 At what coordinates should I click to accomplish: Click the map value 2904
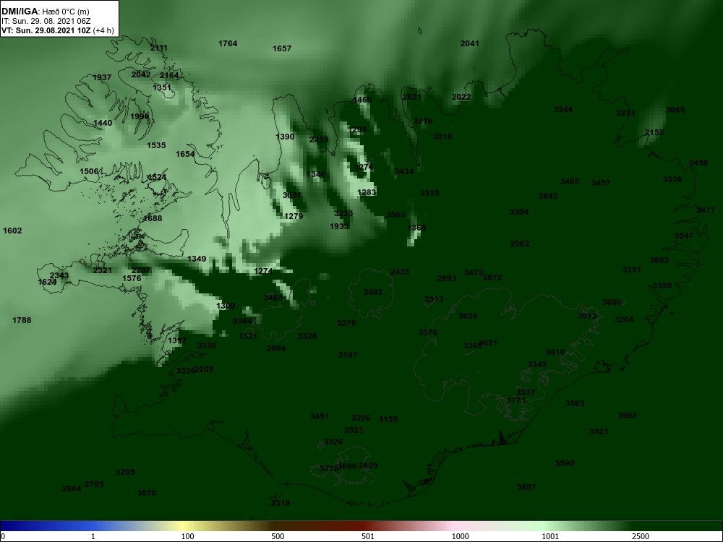276,348
